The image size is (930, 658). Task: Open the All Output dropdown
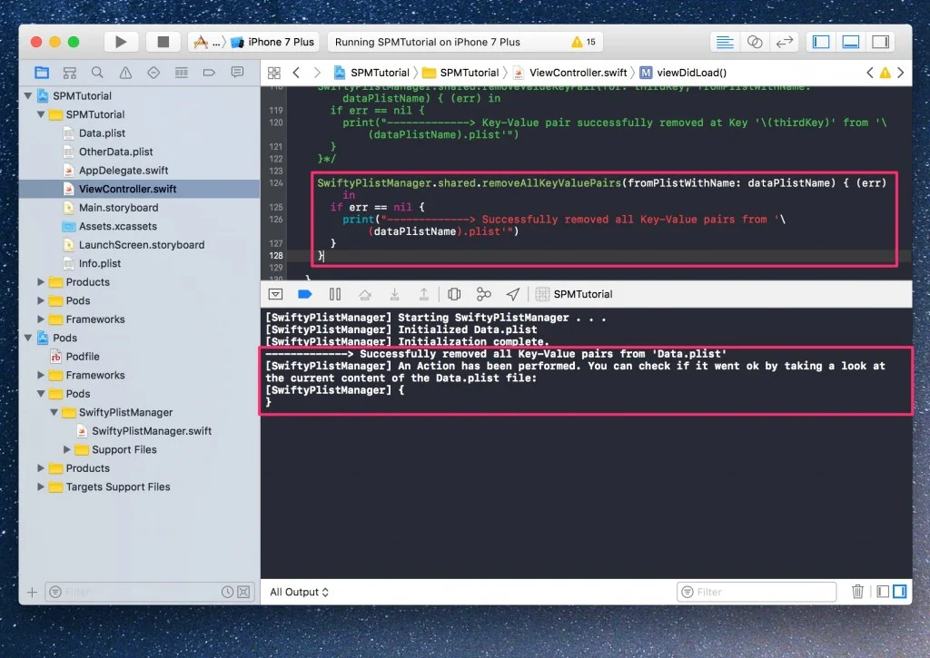pyautogui.click(x=300, y=592)
